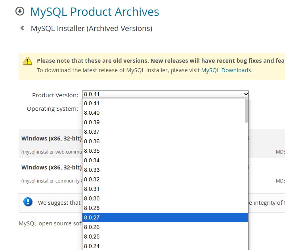Image resolution: width=285 pixels, height=250 pixels.
Task: Choose version 8.0.31
Action: (165, 189)
